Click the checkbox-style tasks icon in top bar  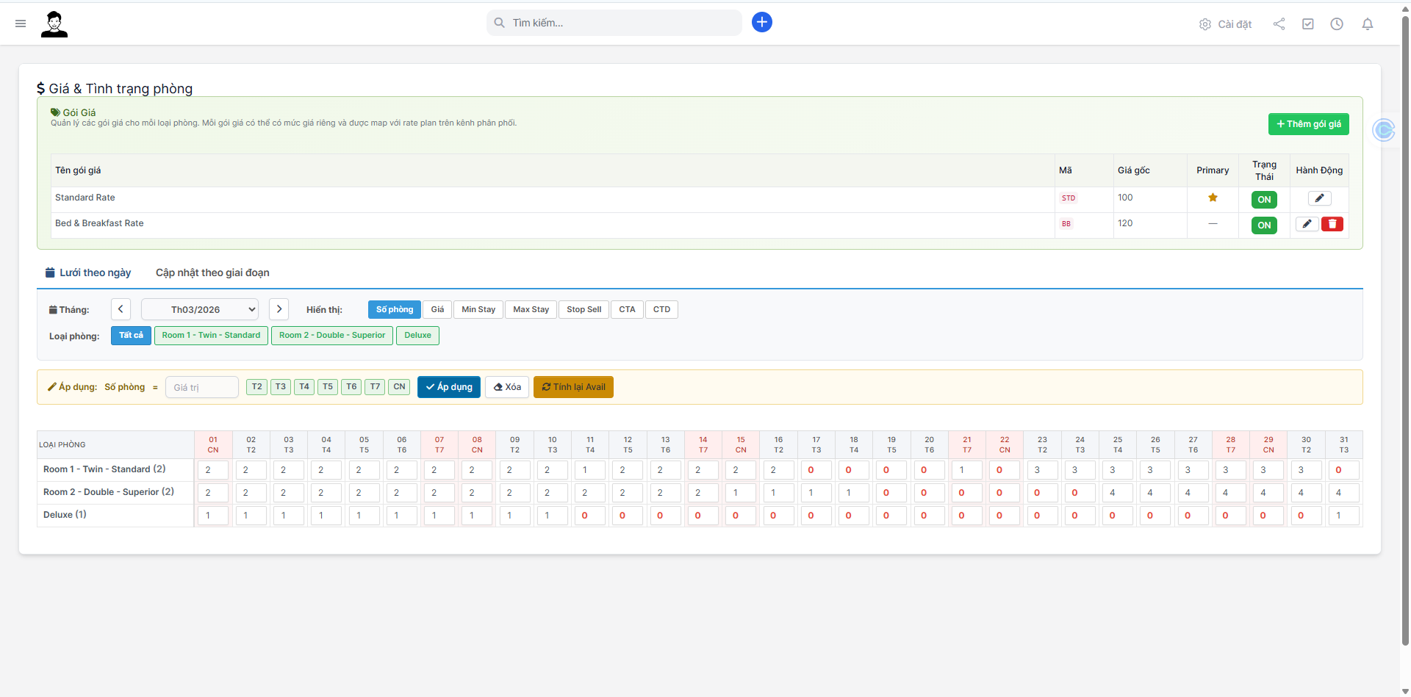coord(1307,24)
